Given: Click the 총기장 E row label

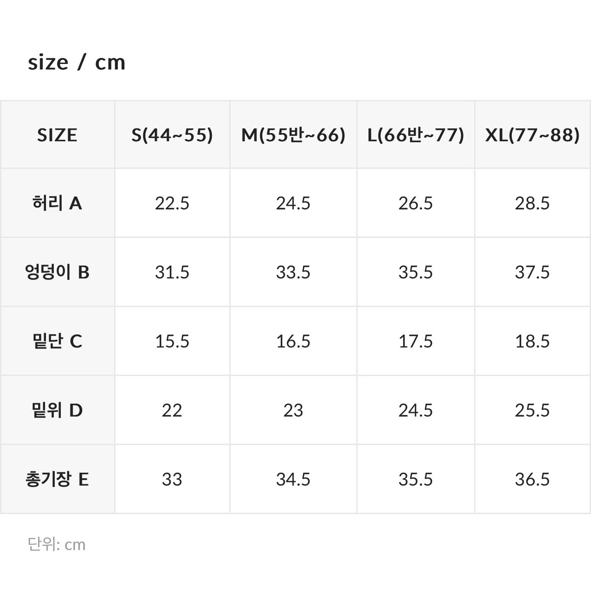Looking at the screenshot, I should point(57,479).
